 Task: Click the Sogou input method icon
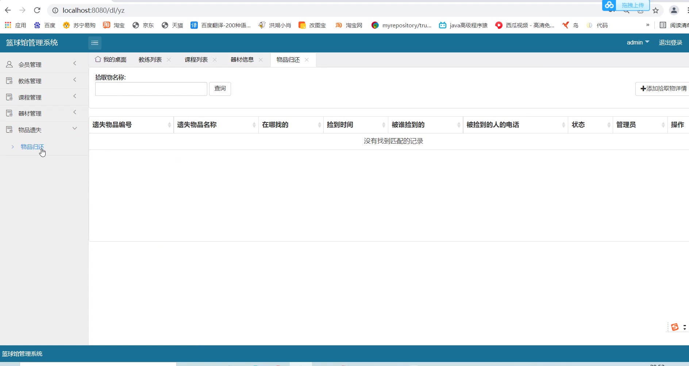675,327
